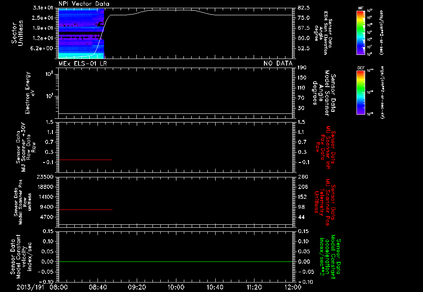Click the '9400' scanner position tick
The width and height of the screenshot is (423, 292).
(x=46, y=207)
